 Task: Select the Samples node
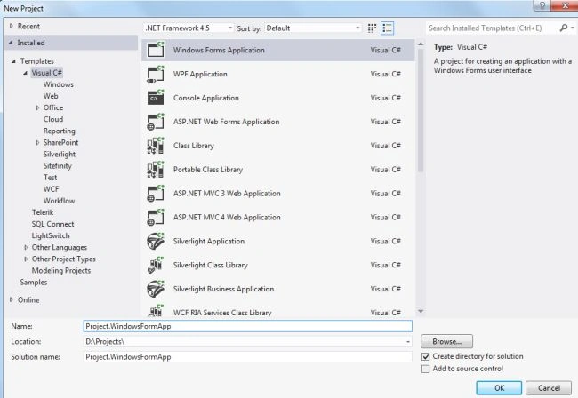(x=34, y=283)
